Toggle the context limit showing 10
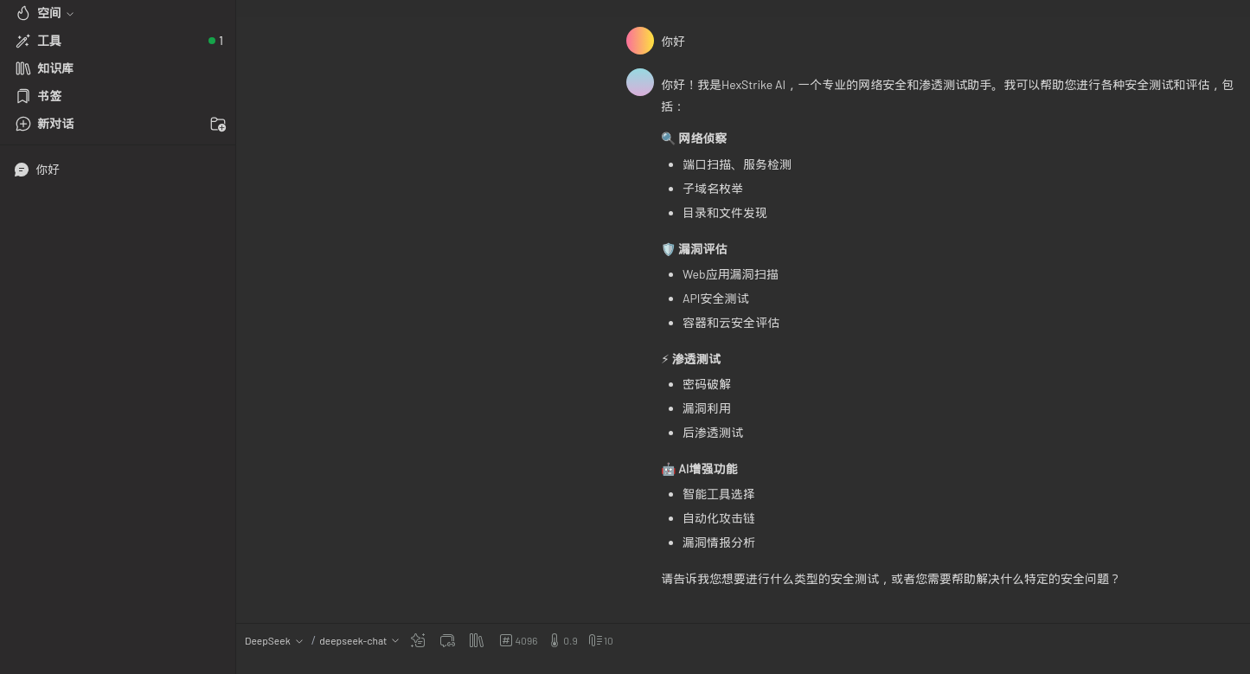 pos(600,640)
